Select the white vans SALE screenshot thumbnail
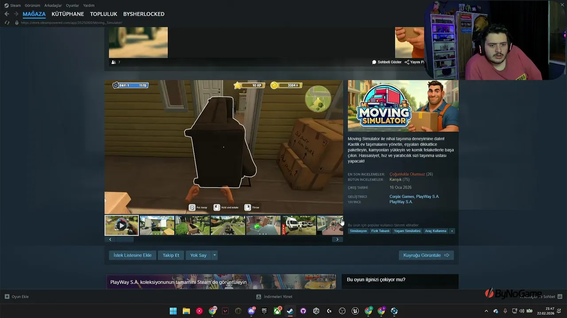Screen dimensions: 567x318 pos(299,225)
